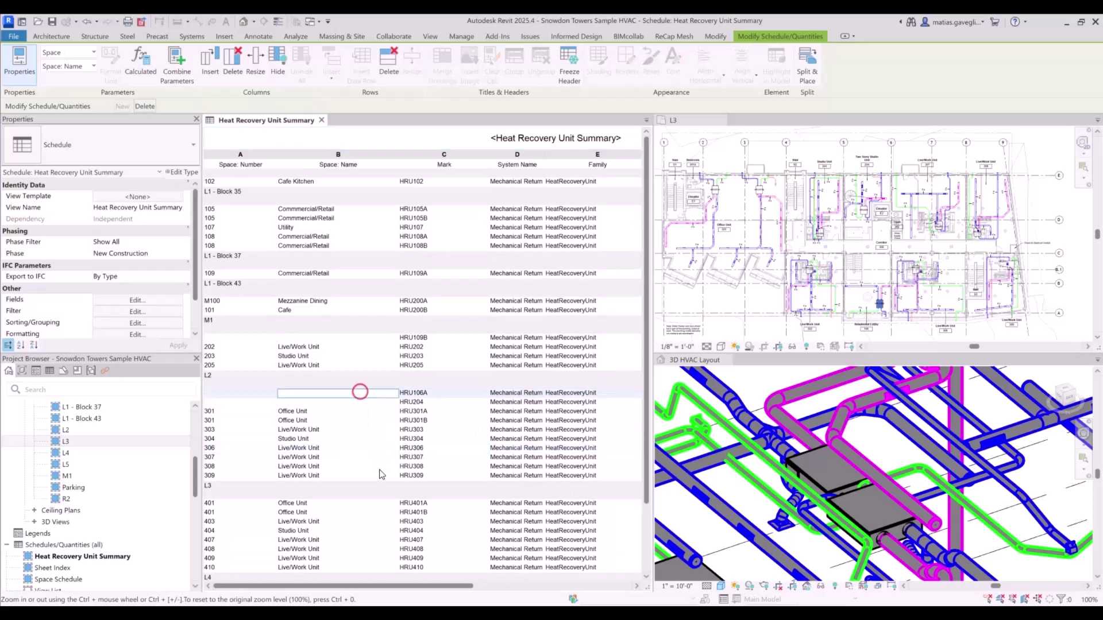Select the Split & Place tool
This screenshot has height=620, width=1103.
807,63
